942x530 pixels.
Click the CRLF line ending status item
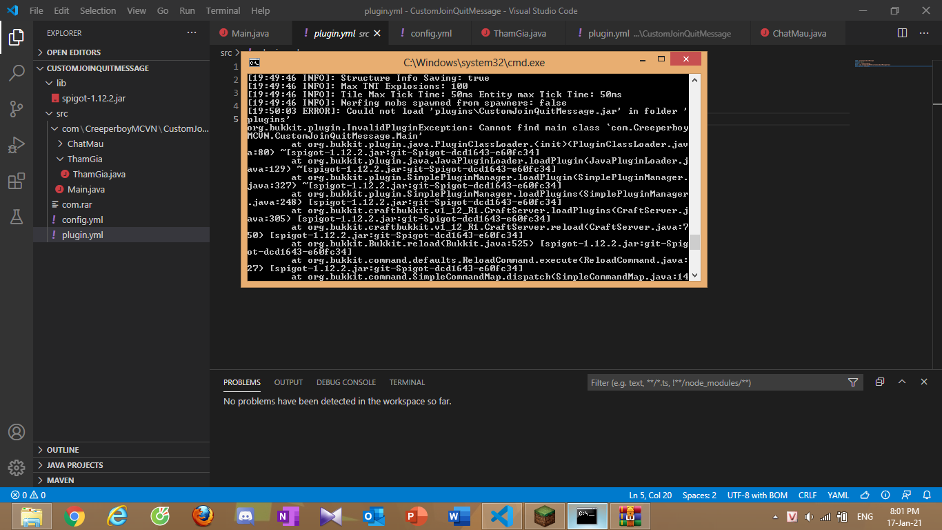[x=807, y=495]
